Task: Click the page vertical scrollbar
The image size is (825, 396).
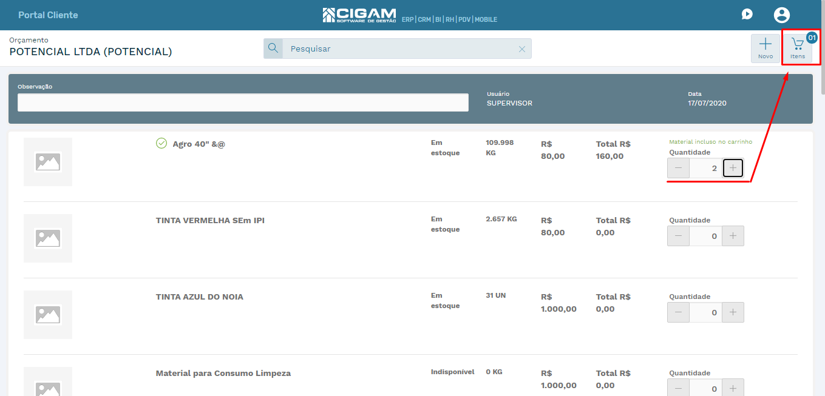Action: (x=823, y=49)
